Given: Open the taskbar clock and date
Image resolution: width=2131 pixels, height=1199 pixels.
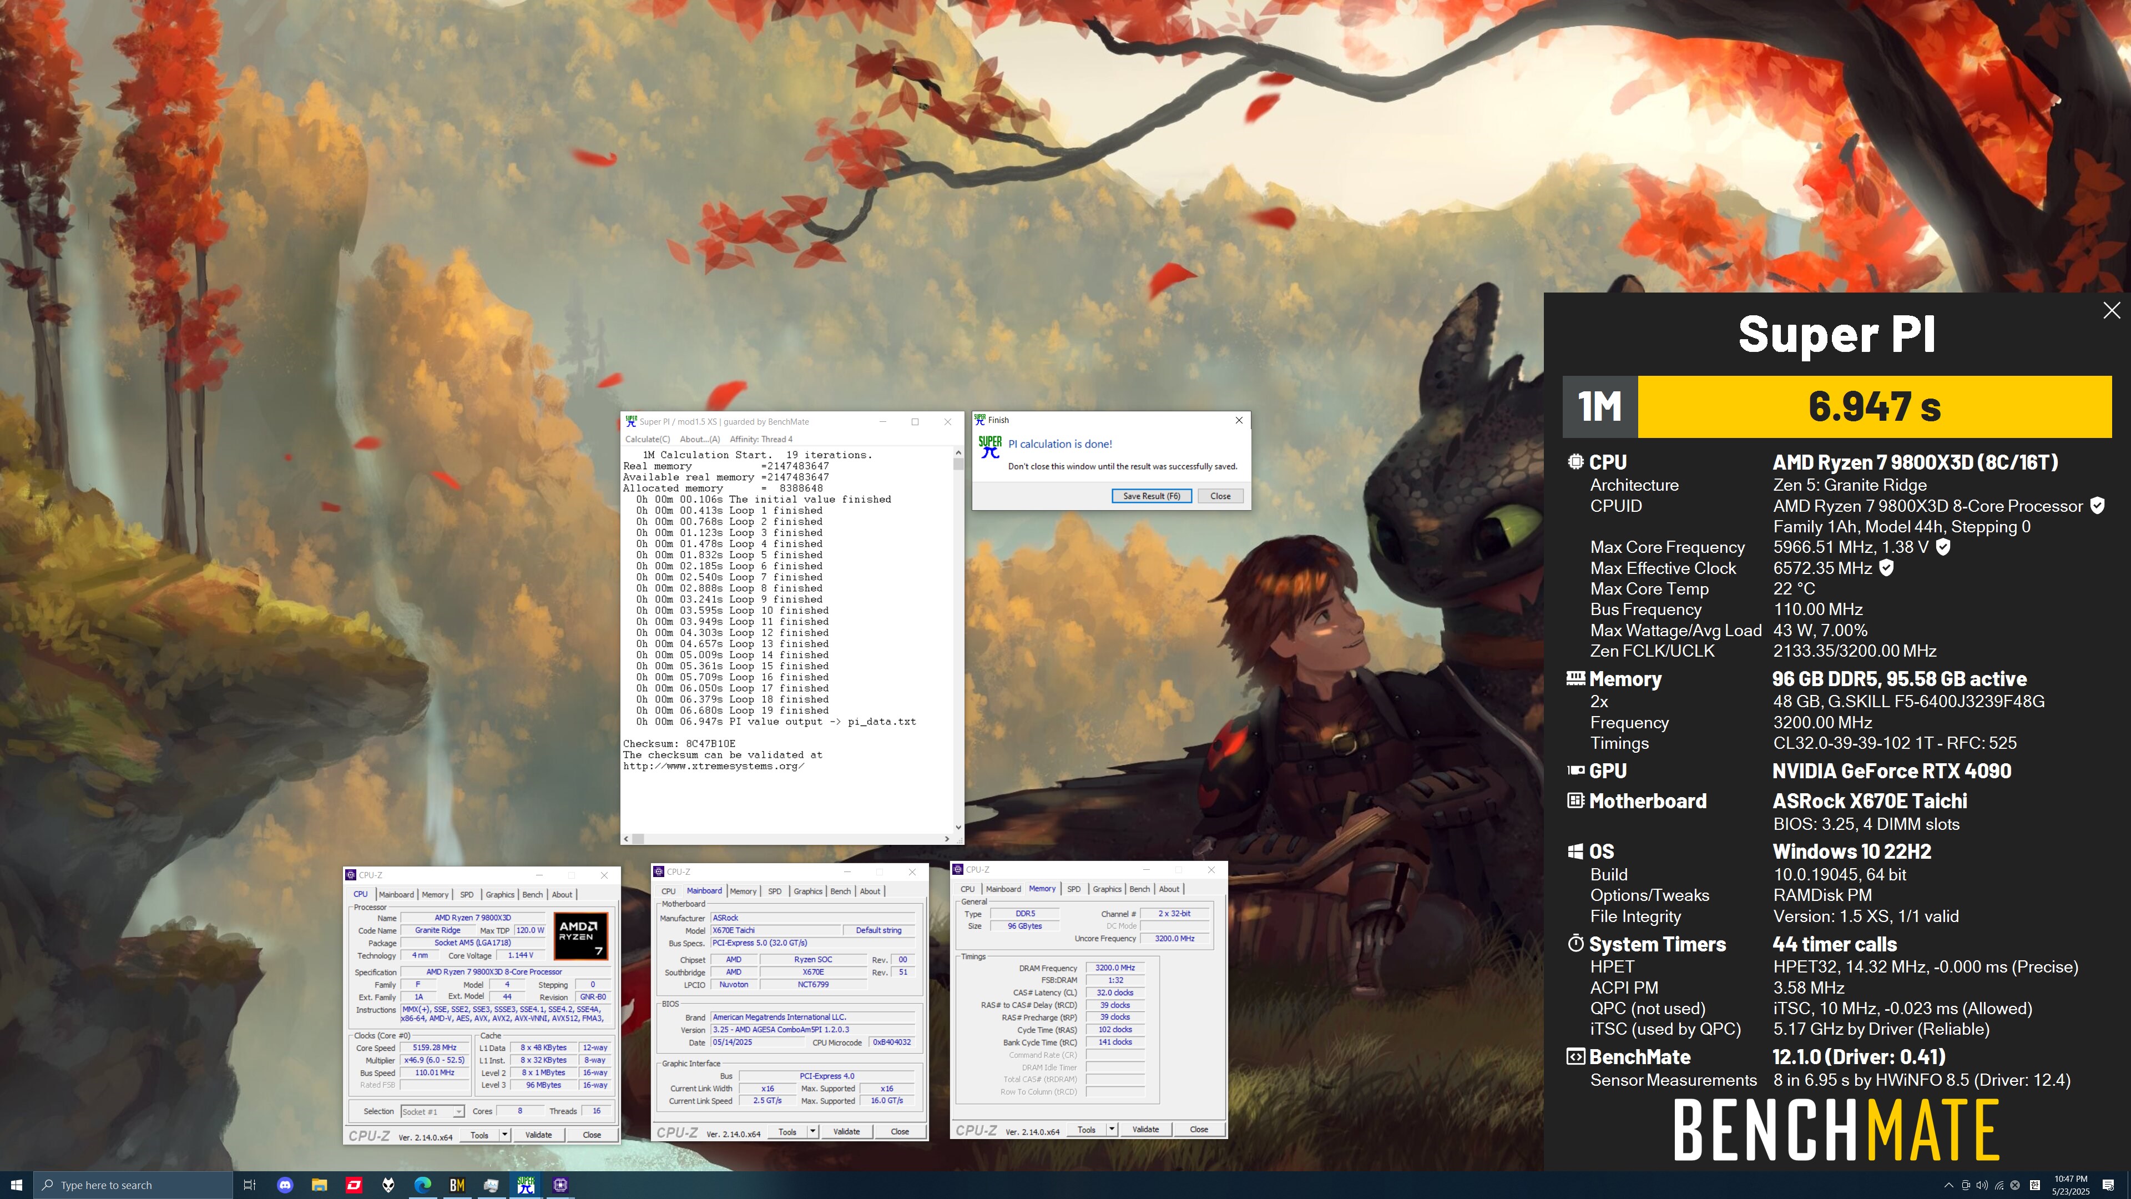Looking at the screenshot, I should coord(2071,1185).
